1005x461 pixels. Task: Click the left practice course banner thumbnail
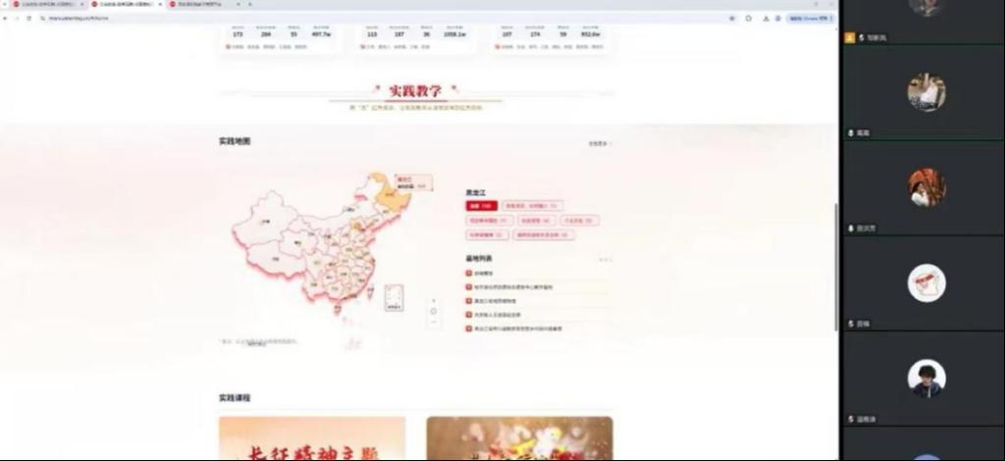click(311, 438)
